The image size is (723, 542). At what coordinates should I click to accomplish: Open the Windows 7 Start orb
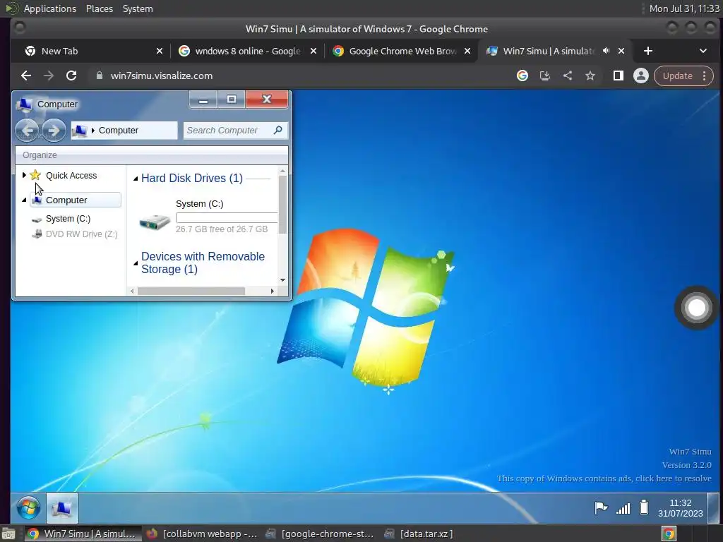tap(28, 508)
